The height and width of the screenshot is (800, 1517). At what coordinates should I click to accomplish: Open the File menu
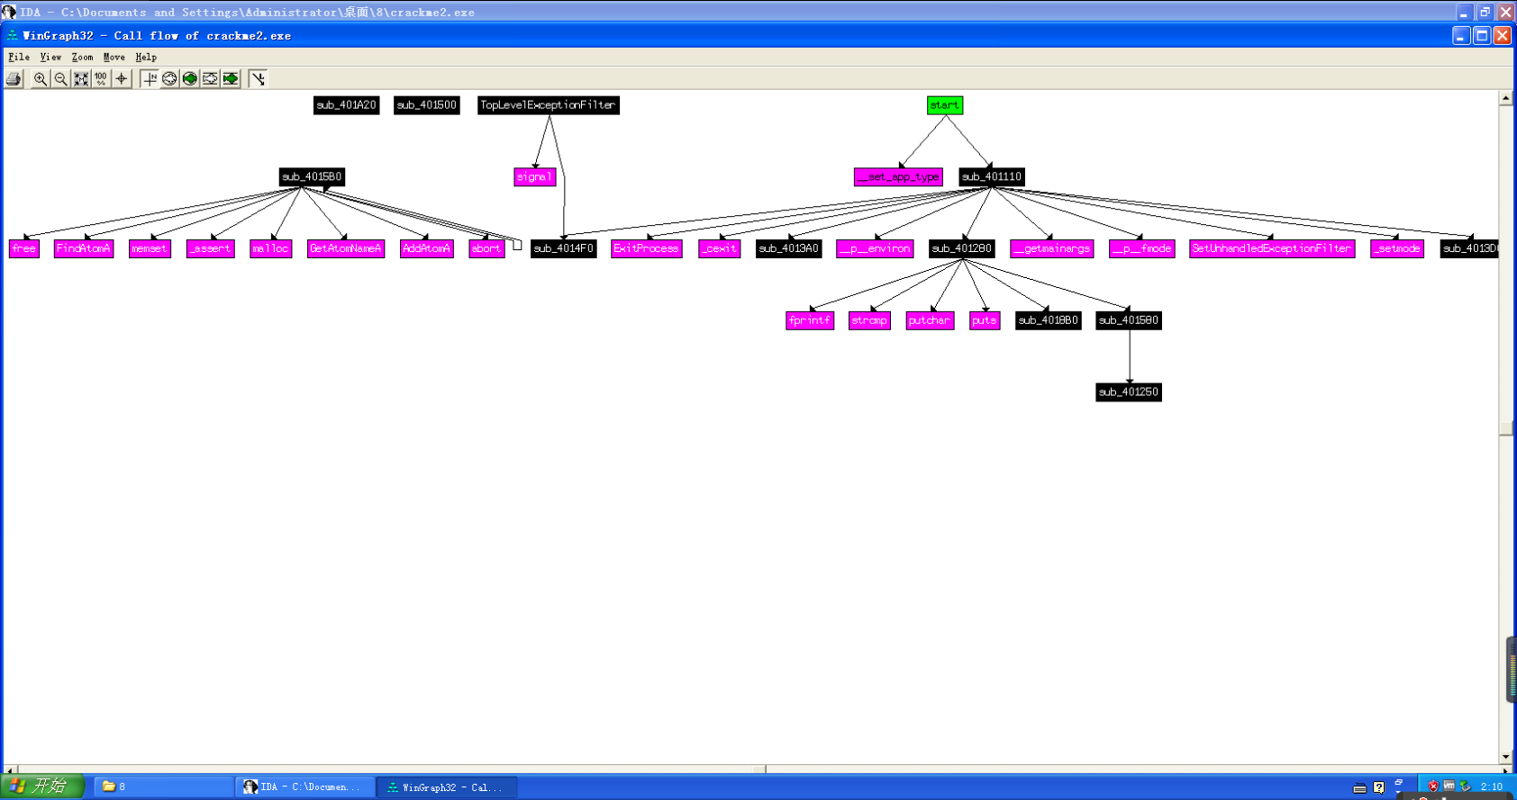pyautogui.click(x=19, y=57)
